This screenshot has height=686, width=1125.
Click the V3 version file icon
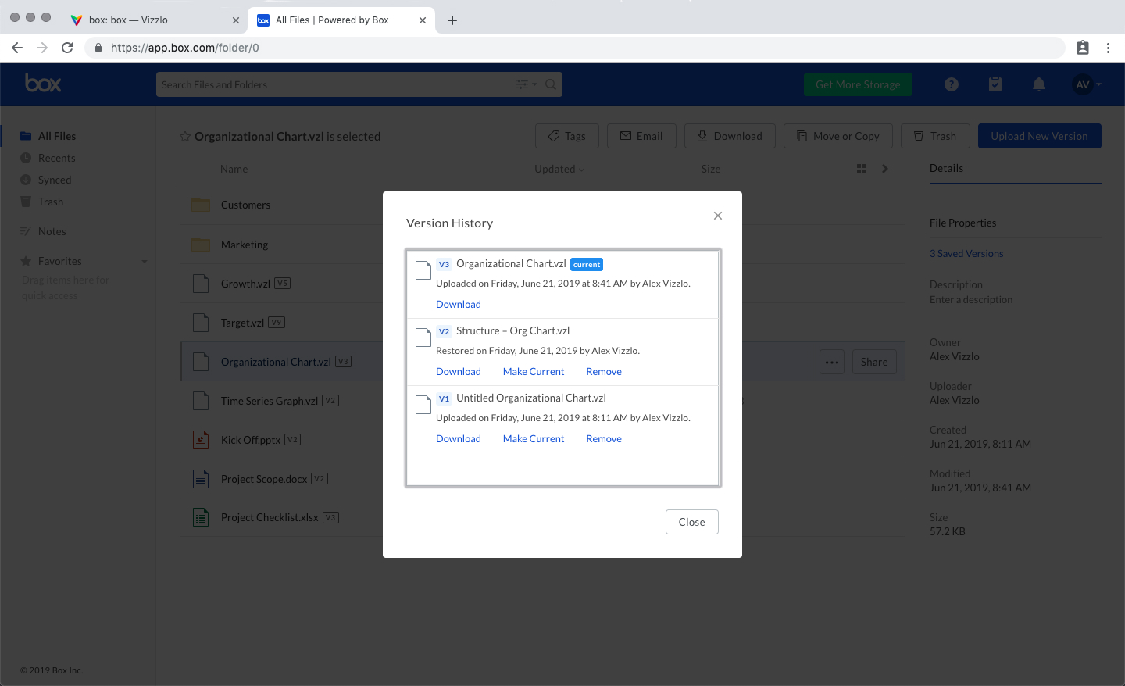[423, 270]
